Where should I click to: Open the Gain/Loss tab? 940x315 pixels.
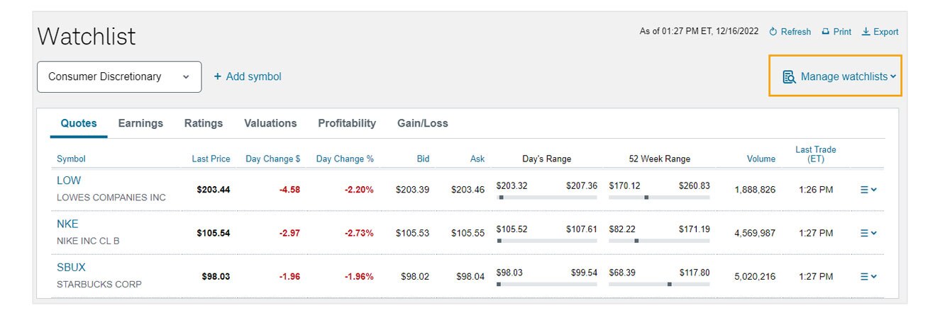[x=423, y=123]
